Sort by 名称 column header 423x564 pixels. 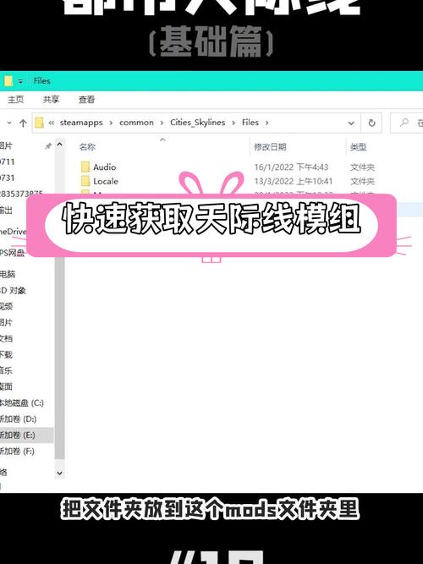[87, 147]
